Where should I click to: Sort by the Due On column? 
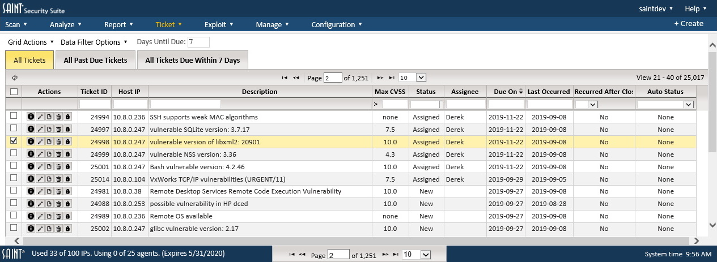point(506,92)
